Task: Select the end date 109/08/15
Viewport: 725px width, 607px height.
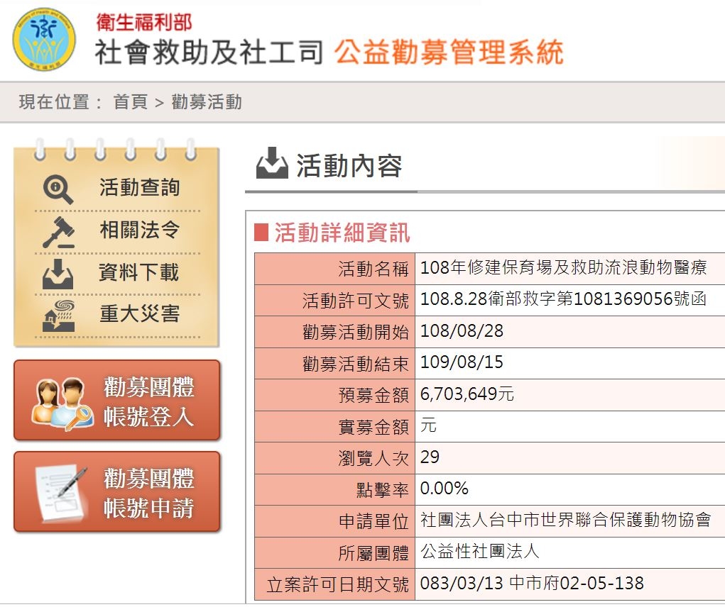Action: [x=462, y=362]
